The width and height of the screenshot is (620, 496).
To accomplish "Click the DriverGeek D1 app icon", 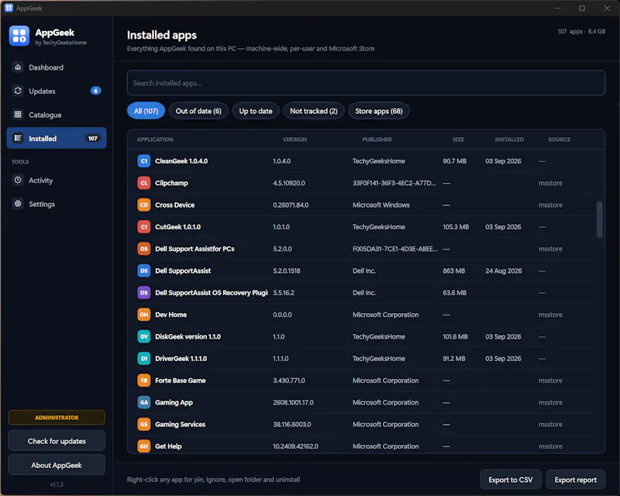I will [144, 358].
